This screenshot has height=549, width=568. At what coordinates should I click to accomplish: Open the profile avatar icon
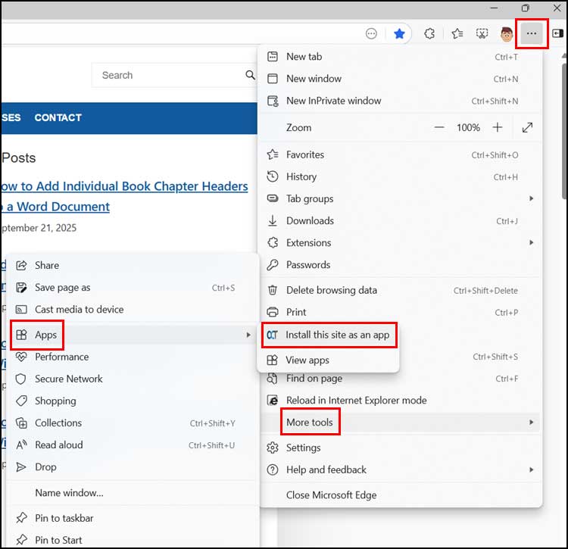(507, 34)
